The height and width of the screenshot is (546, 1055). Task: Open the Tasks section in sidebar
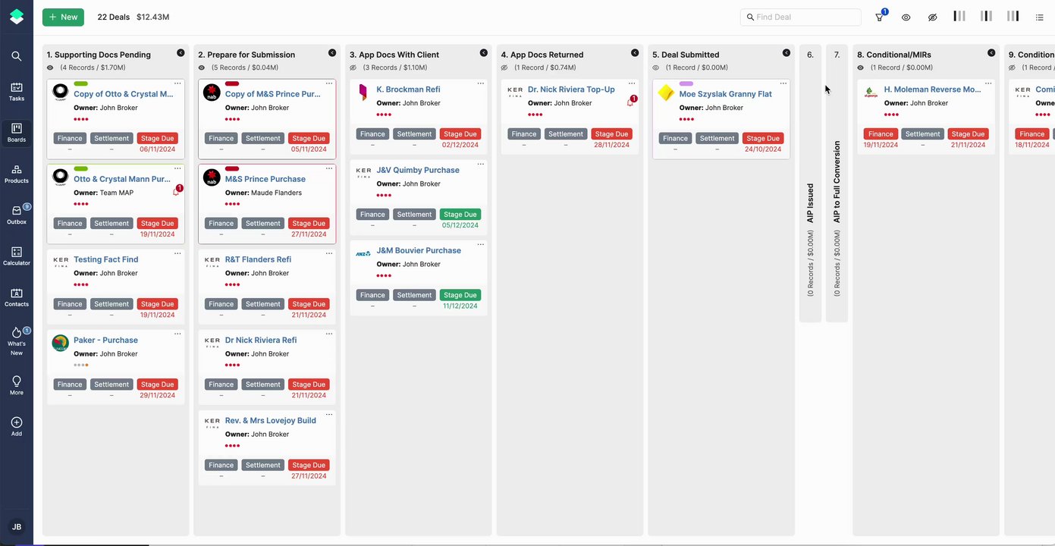tap(17, 91)
